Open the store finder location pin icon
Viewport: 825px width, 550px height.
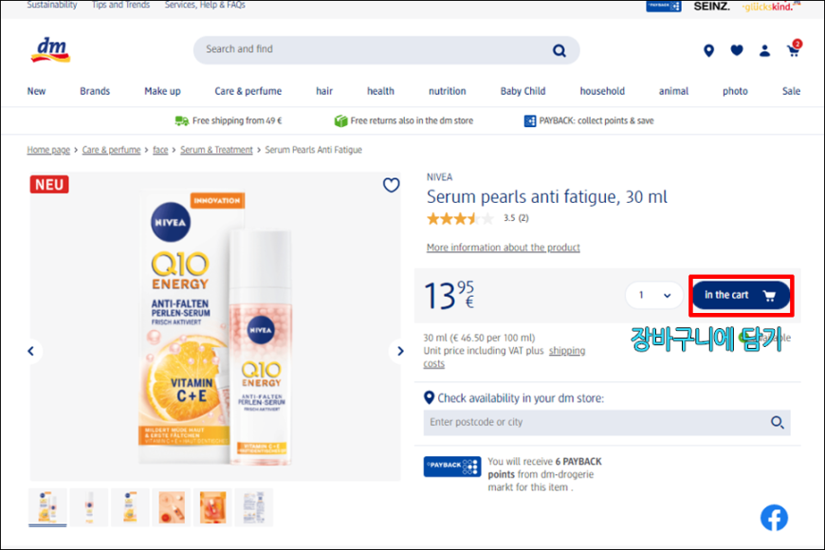tap(708, 50)
